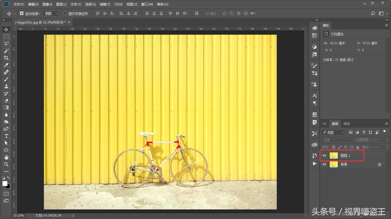Screen dimensions: 391x219
Task: Hide the 背景 layer visibility eye
Action: [x=324, y=164]
